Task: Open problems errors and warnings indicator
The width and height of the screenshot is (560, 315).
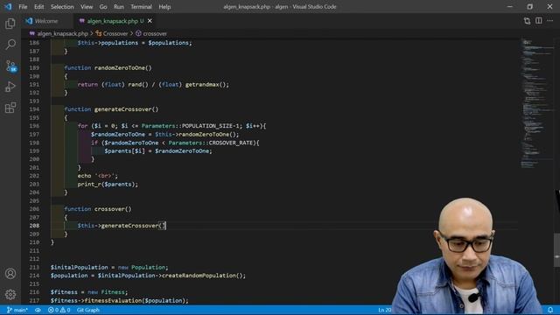Action: pos(59,310)
